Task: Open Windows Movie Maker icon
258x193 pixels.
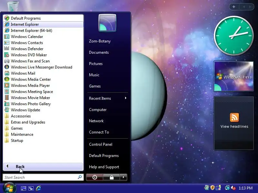Action: (7, 98)
